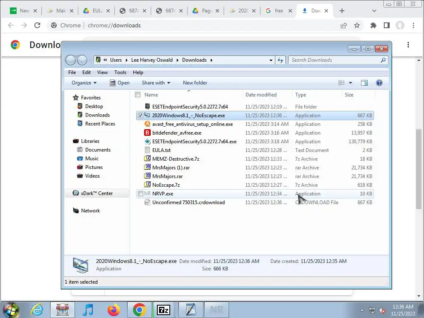Image resolution: width=424 pixels, height=318 pixels.
Task: Click the NoEscape.7z archive icon
Action: (x=147, y=185)
